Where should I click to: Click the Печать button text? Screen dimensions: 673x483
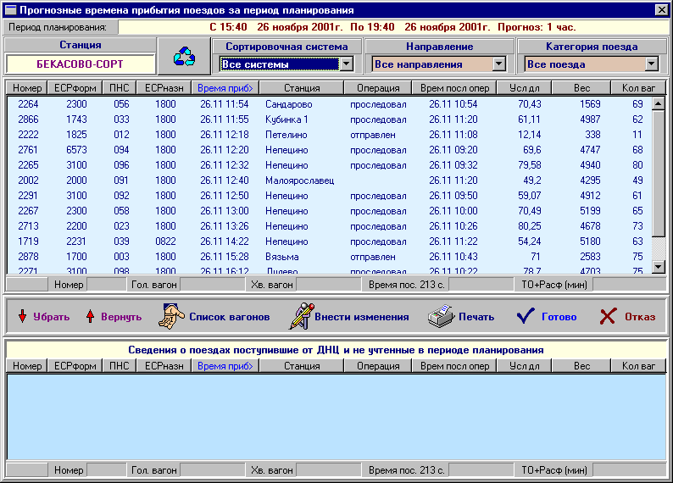tap(476, 317)
